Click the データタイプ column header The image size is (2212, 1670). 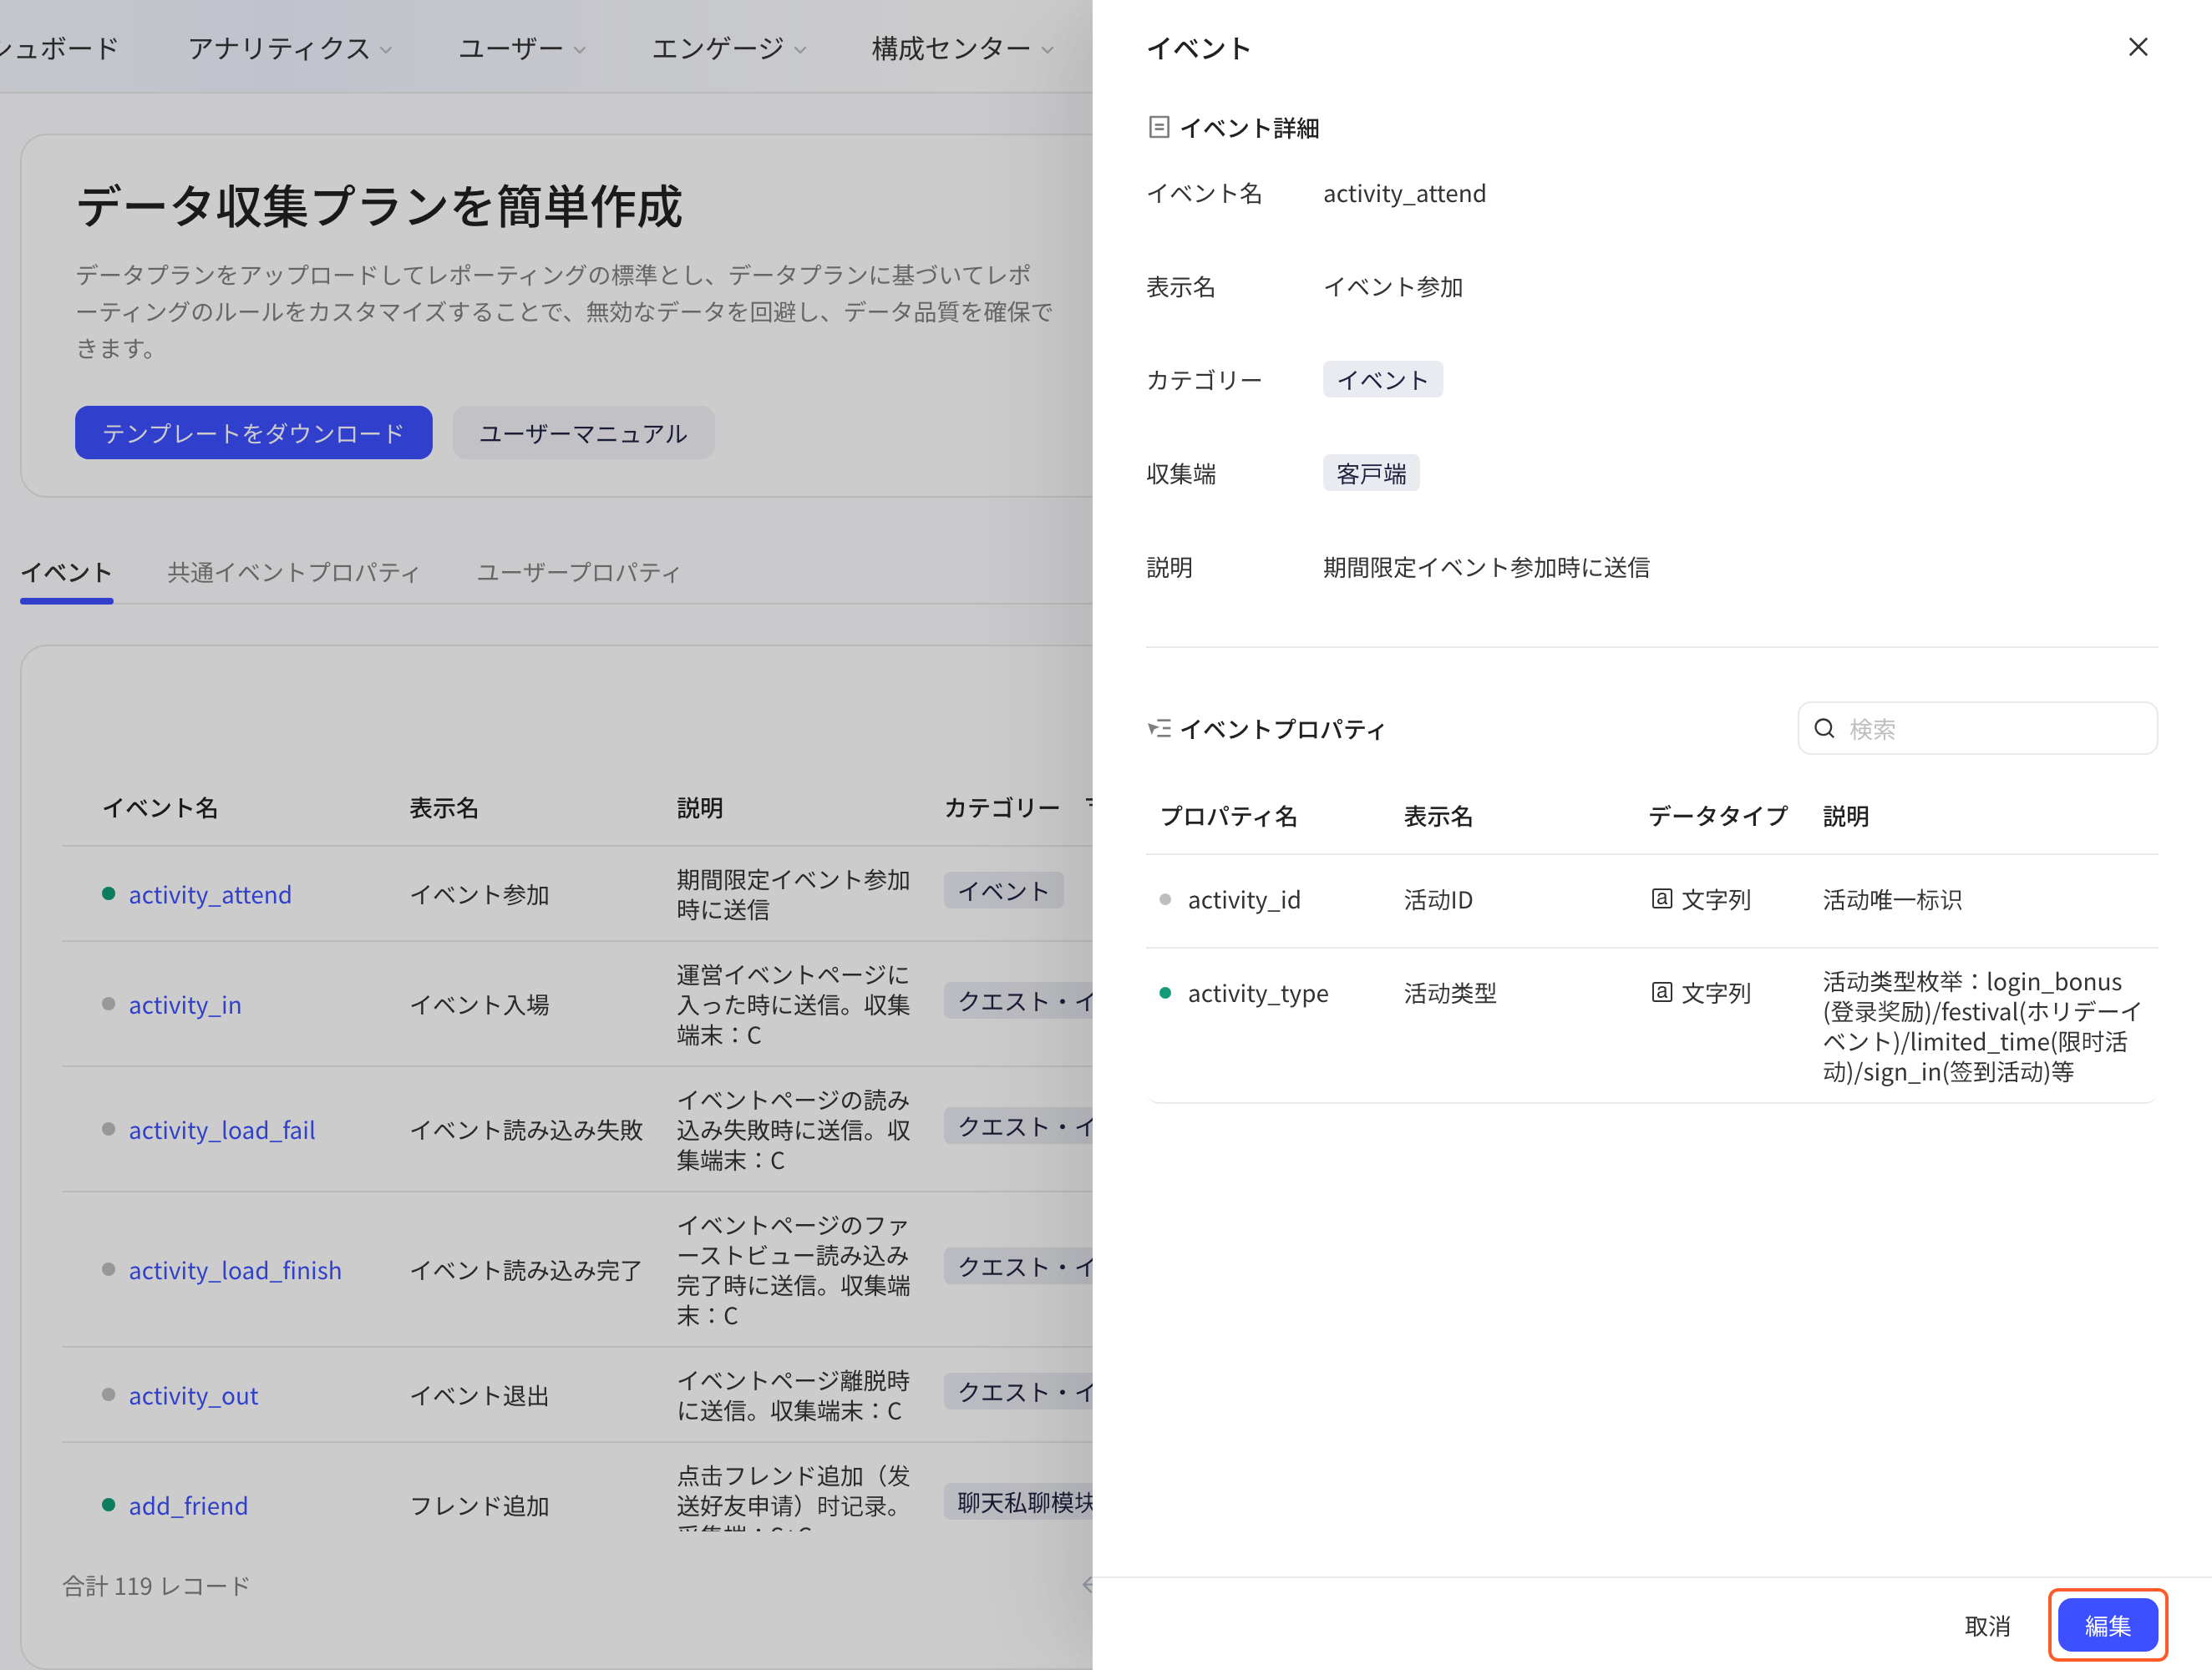(x=1717, y=816)
